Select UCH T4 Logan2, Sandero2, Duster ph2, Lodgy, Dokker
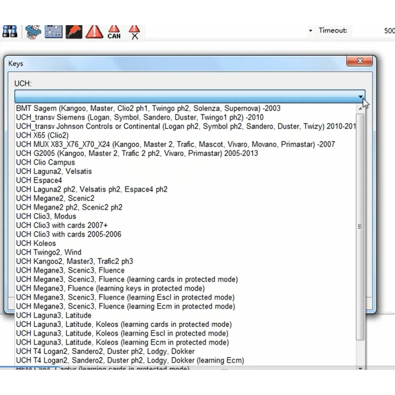 (186, 351)
